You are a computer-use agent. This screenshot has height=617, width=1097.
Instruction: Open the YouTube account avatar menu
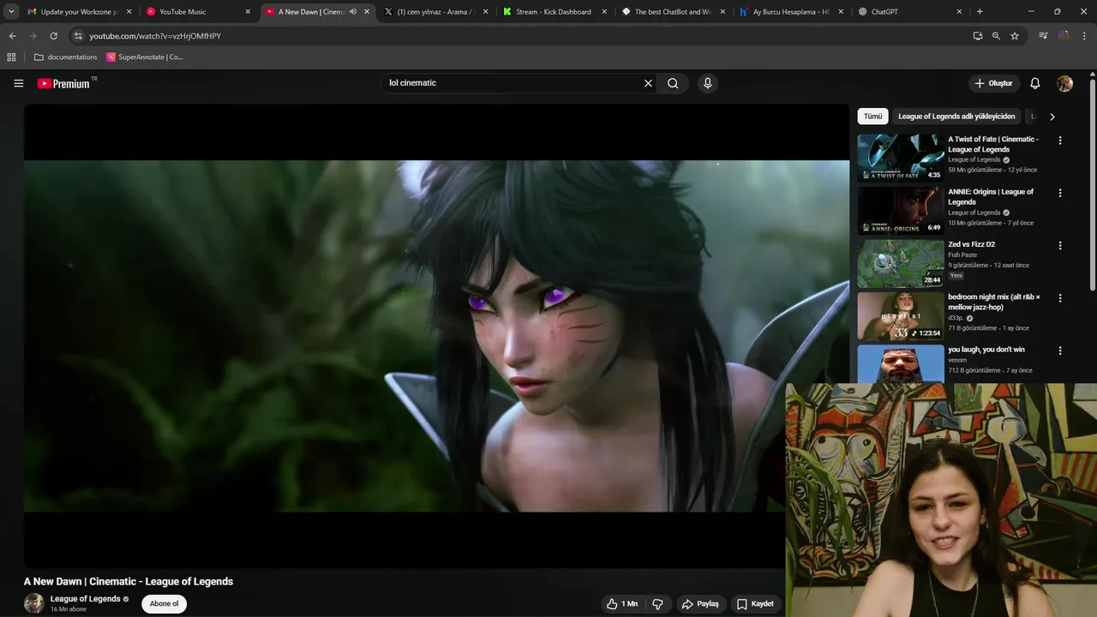(1064, 83)
